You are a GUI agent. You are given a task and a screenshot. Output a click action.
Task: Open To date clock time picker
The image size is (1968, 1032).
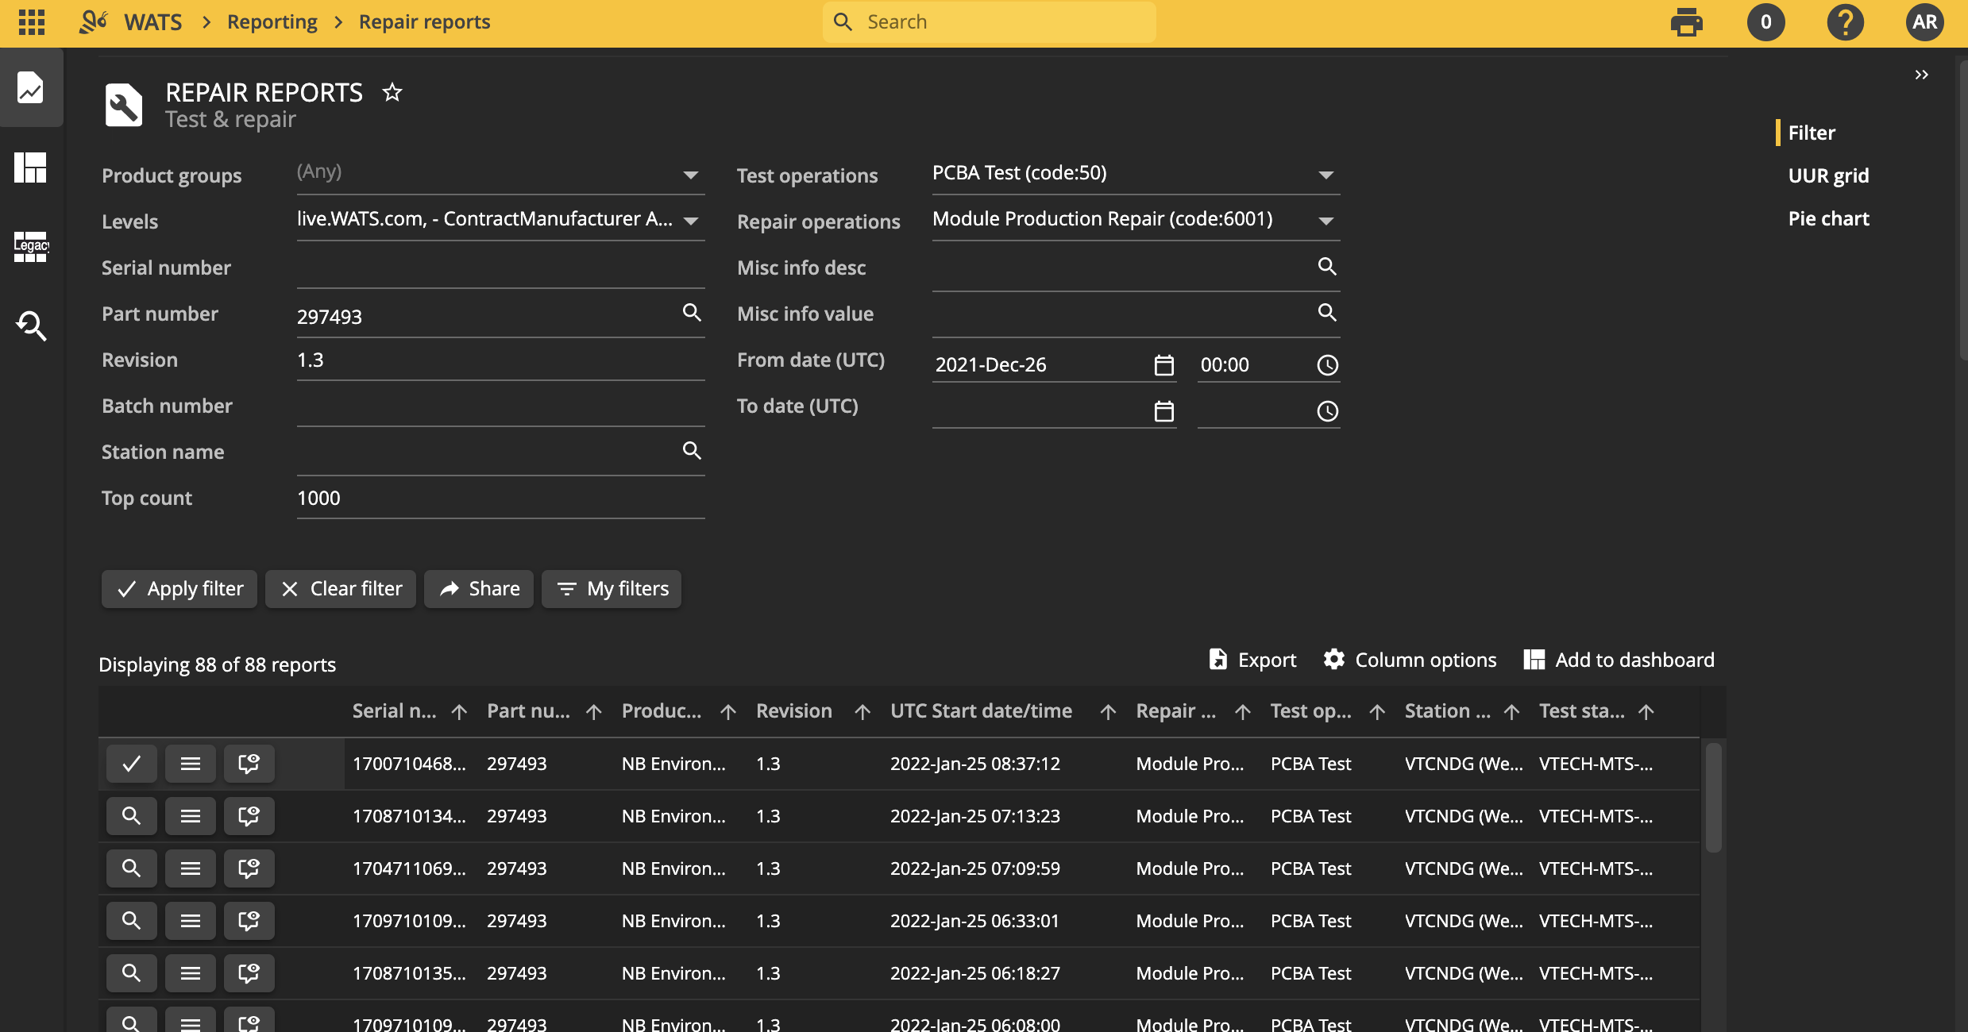pyautogui.click(x=1327, y=411)
